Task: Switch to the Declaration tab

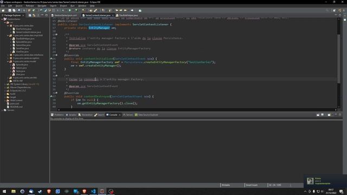Action: [x=86, y=115]
